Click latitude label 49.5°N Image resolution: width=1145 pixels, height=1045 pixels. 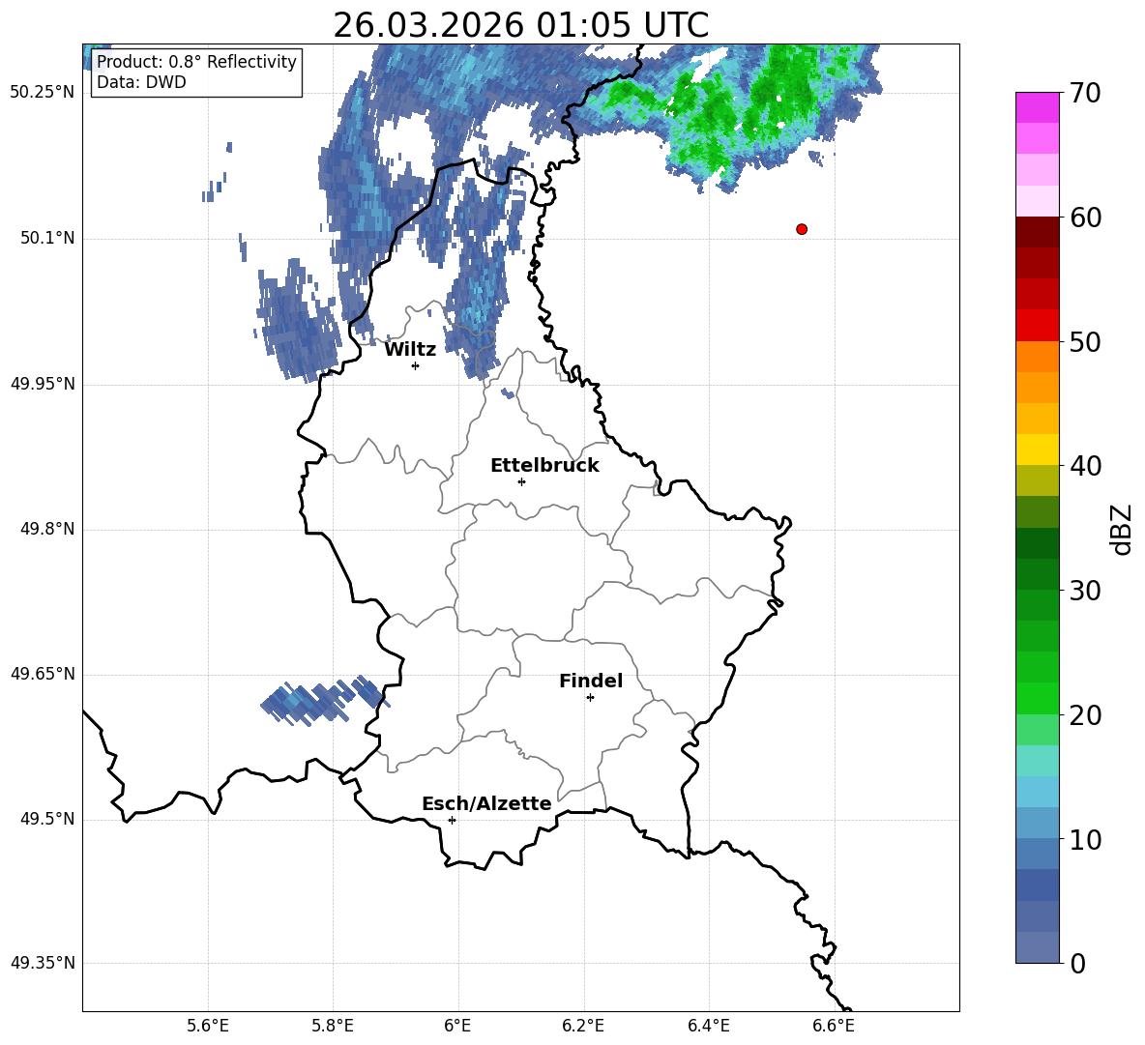pos(47,819)
